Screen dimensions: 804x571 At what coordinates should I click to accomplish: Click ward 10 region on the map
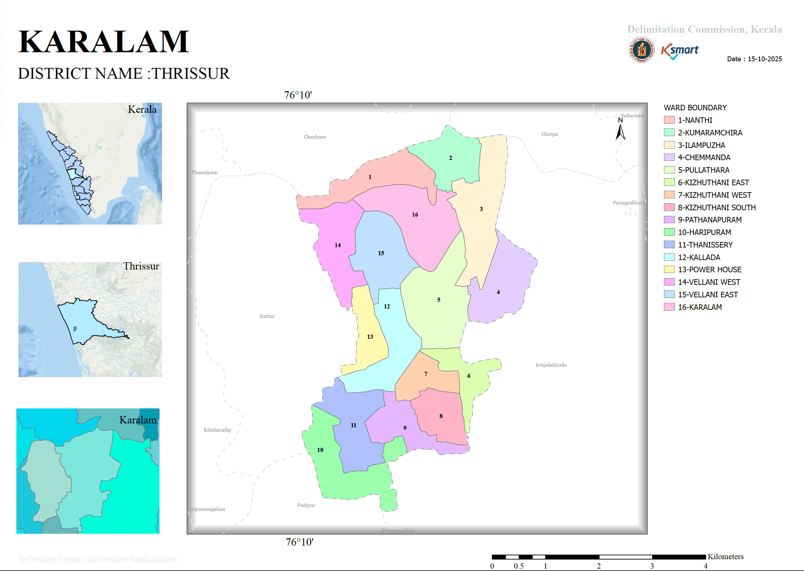click(320, 450)
